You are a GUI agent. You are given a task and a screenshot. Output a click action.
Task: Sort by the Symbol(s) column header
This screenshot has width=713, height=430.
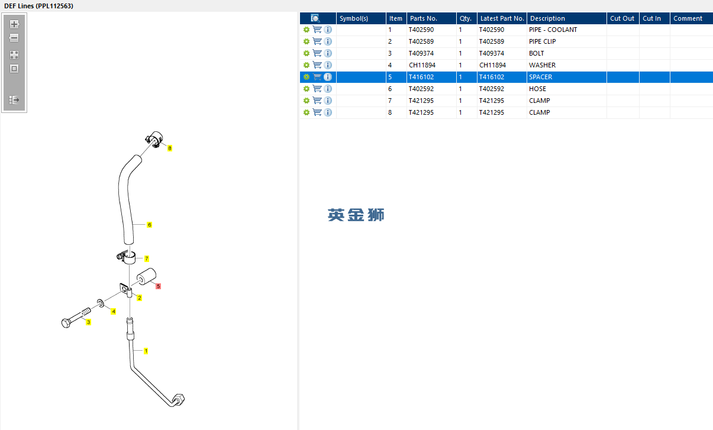coord(361,18)
